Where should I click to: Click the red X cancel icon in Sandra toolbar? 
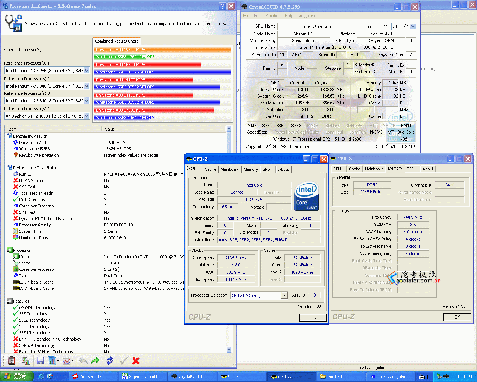click(x=136, y=361)
